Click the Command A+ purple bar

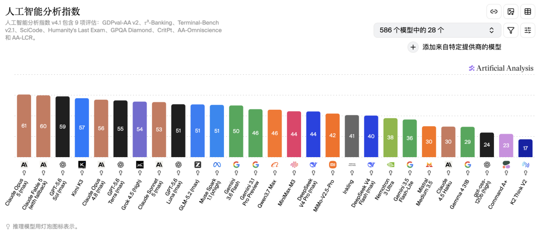click(x=506, y=145)
